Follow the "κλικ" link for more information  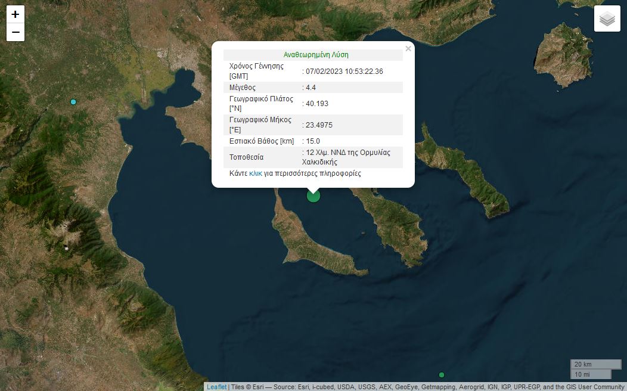255,173
